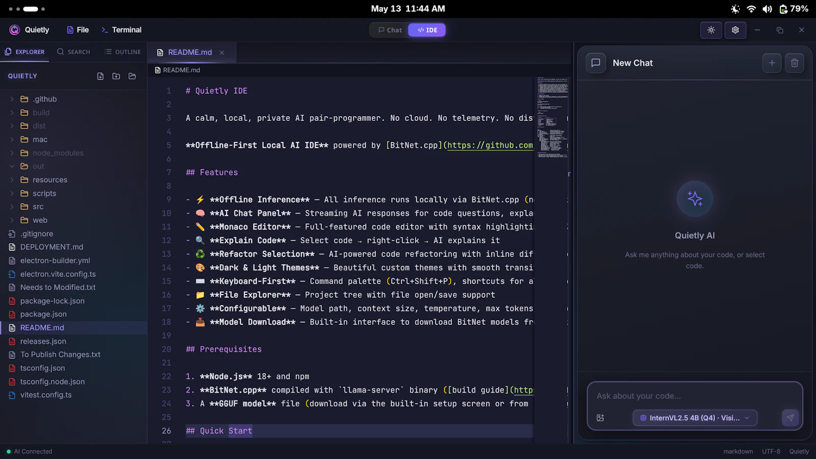
Task: Create a new folder in the explorer
Action: point(116,76)
